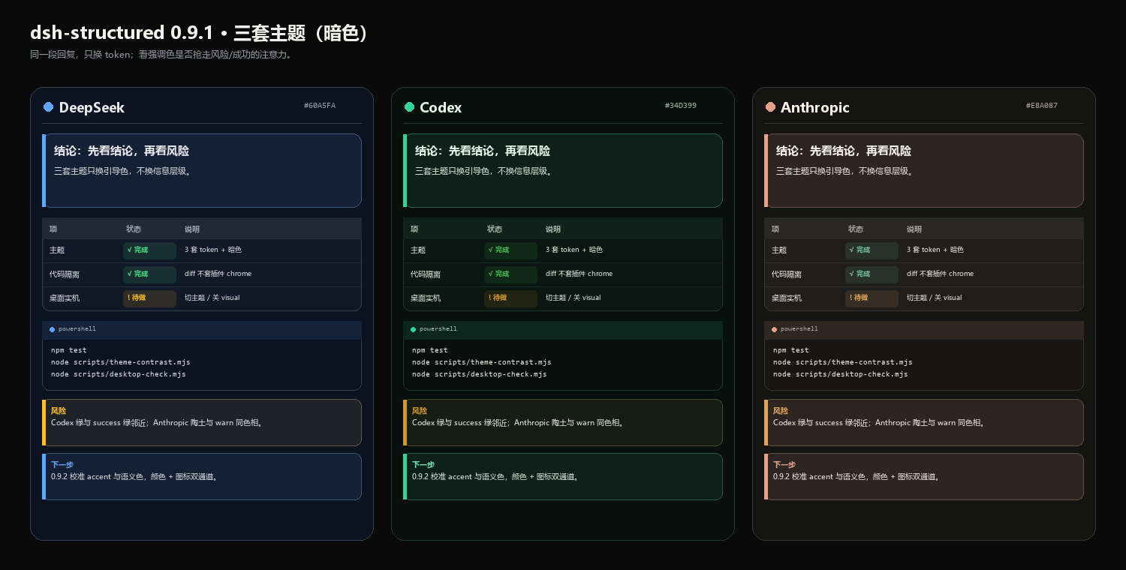
Task: Click the 待做 badge in the Anthropic table
Action: 872,298
